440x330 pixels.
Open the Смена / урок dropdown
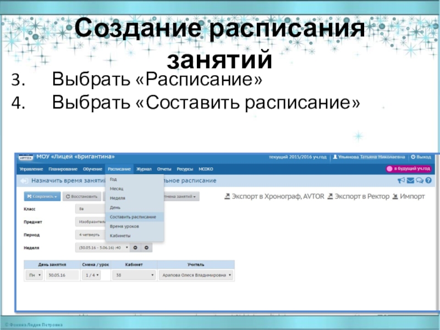90,276
